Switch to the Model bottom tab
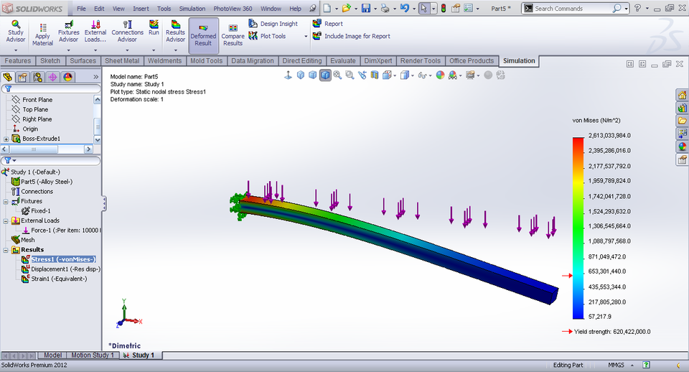The height and width of the screenshot is (372, 689). pos(52,355)
